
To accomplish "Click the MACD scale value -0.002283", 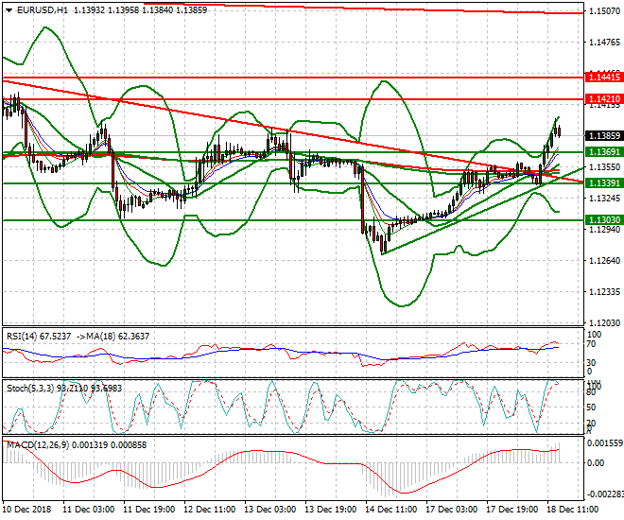I will (x=604, y=494).
